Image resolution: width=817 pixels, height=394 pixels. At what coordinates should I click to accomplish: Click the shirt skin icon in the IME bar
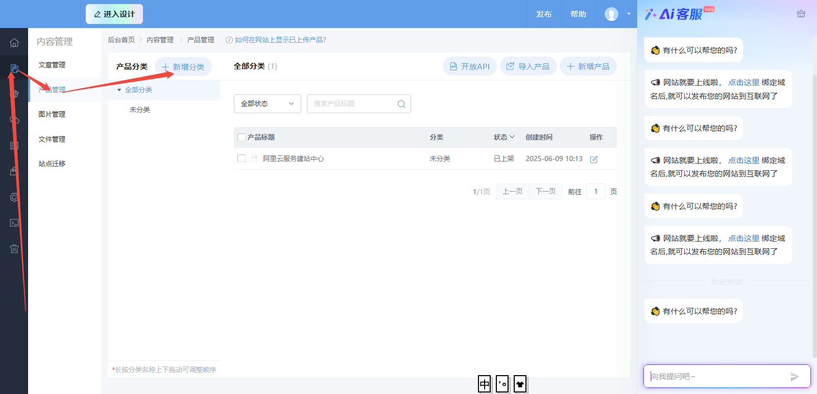click(x=520, y=384)
